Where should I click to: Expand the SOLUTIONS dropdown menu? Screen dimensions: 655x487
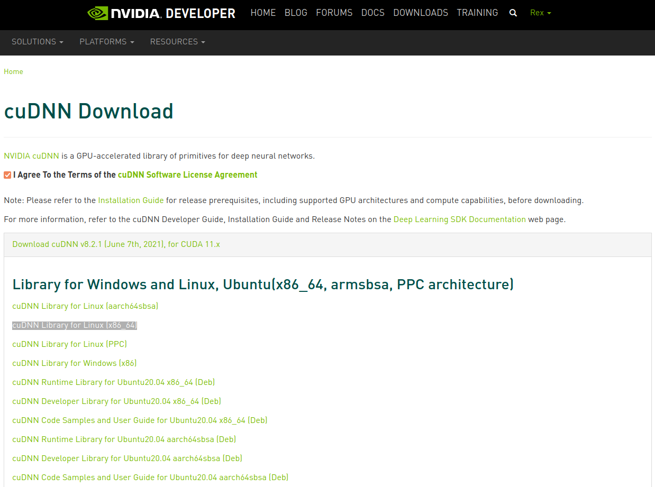pos(38,42)
